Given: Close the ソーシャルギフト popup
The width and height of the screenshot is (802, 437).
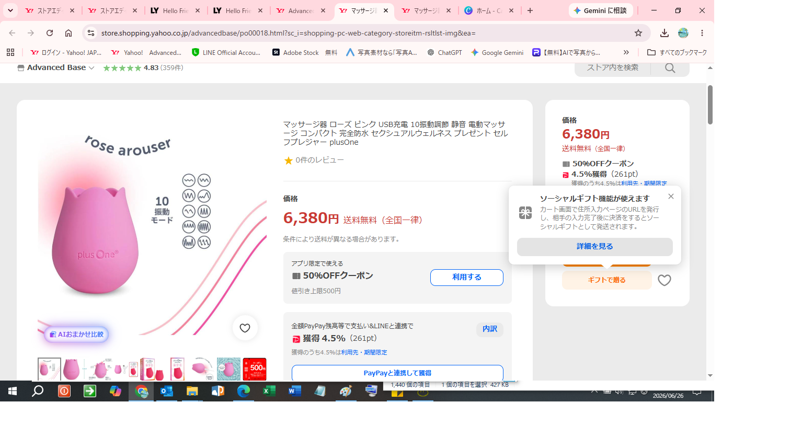Looking at the screenshot, I should coord(671,197).
